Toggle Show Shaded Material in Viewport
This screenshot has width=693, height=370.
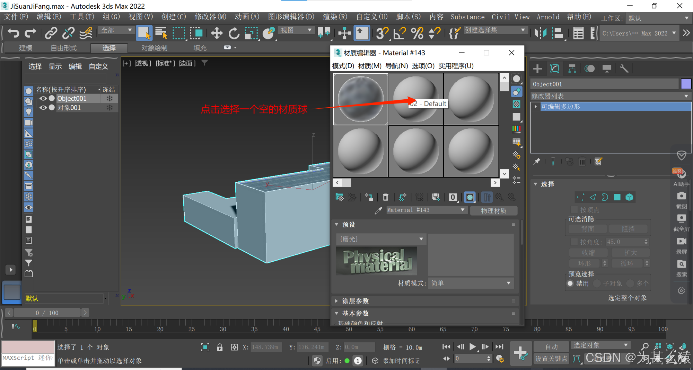coord(470,197)
